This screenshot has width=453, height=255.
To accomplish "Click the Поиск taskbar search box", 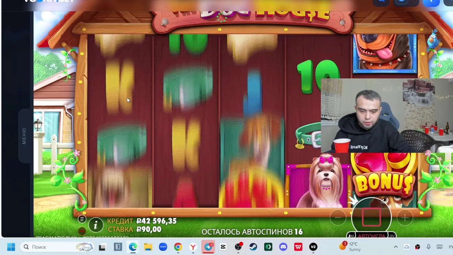I will click(57, 247).
